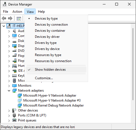Select the Drivers by device view

56,49
